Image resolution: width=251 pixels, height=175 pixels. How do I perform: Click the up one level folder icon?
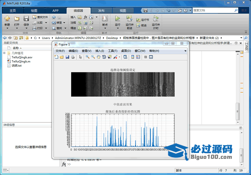point(15,38)
